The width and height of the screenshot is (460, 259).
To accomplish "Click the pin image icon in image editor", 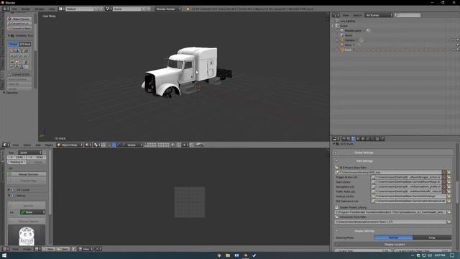I will [x=74, y=249].
